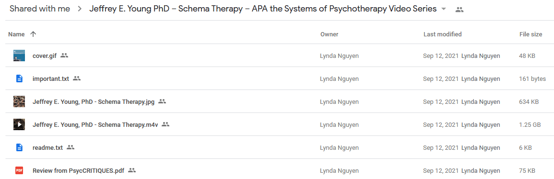Viewport: 554px width, 179px height.
Task: Click the Owner column header
Action: click(x=330, y=34)
